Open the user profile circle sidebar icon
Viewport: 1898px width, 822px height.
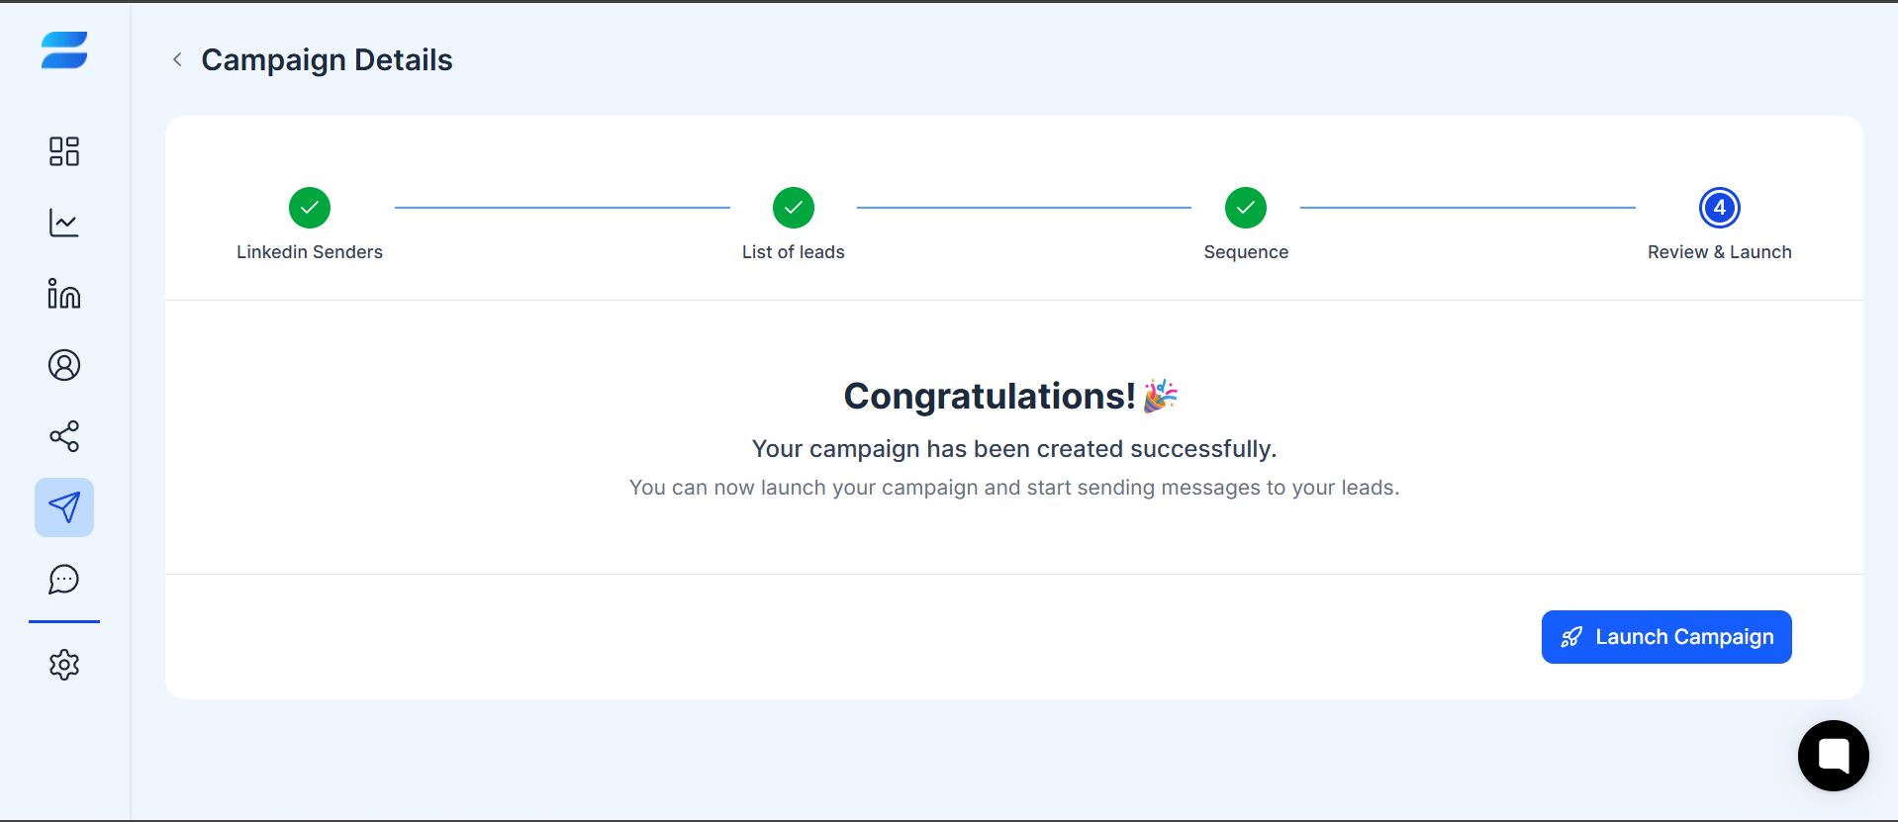click(x=64, y=365)
